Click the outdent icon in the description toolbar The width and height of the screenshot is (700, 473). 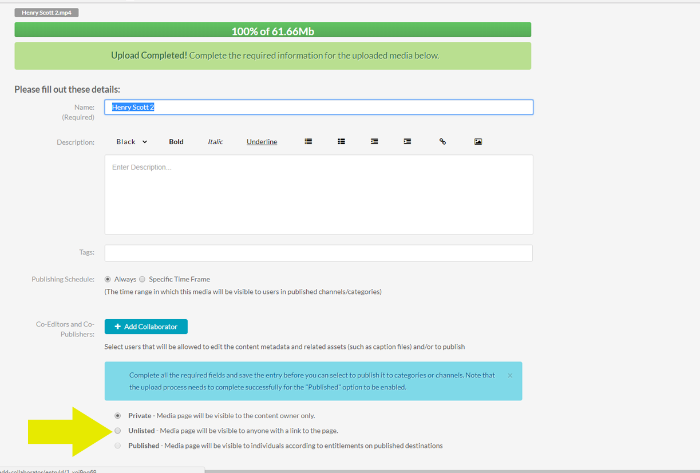[x=374, y=142]
